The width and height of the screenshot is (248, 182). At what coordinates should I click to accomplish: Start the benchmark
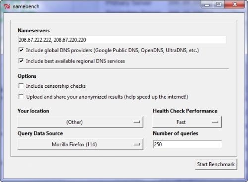pyautogui.click(x=216, y=164)
